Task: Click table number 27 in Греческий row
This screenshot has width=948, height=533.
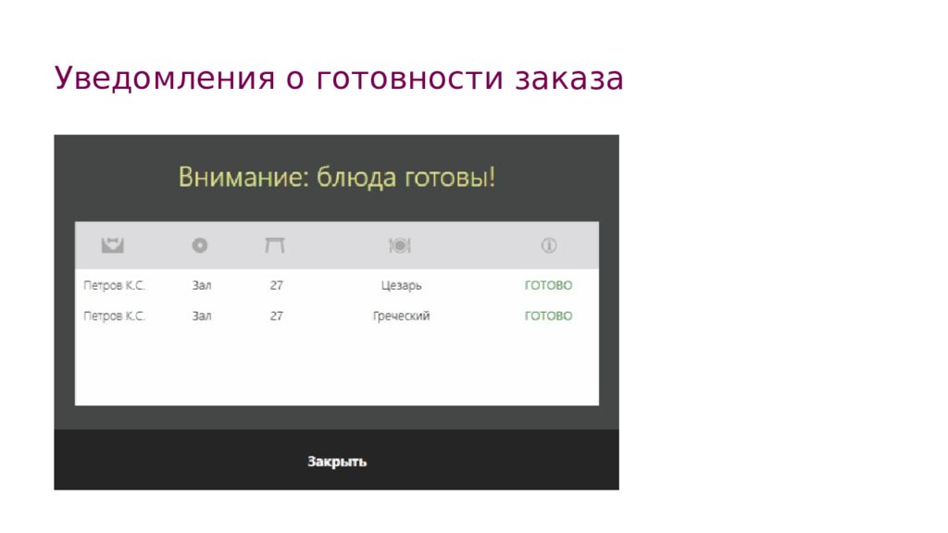Action: [x=276, y=316]
